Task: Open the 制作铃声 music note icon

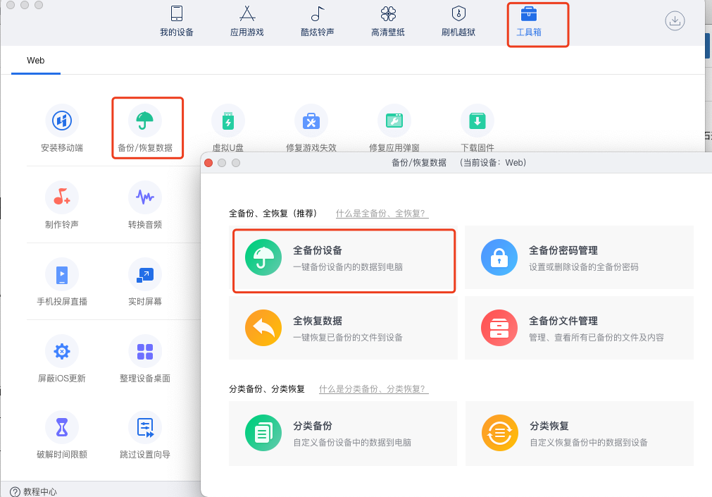Action: pos(62,197)
